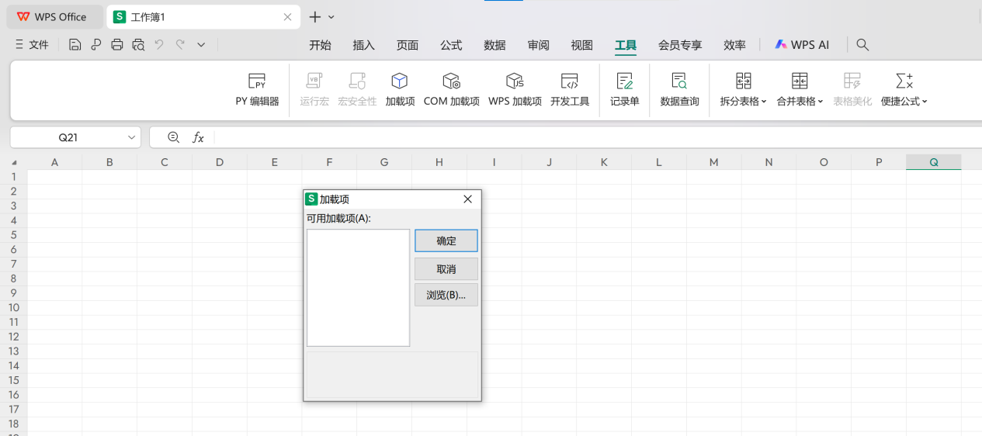Click 浏览(B)... in the 加载项 dialog
This screenshot has height=436, width=982.
coord(446,295)
